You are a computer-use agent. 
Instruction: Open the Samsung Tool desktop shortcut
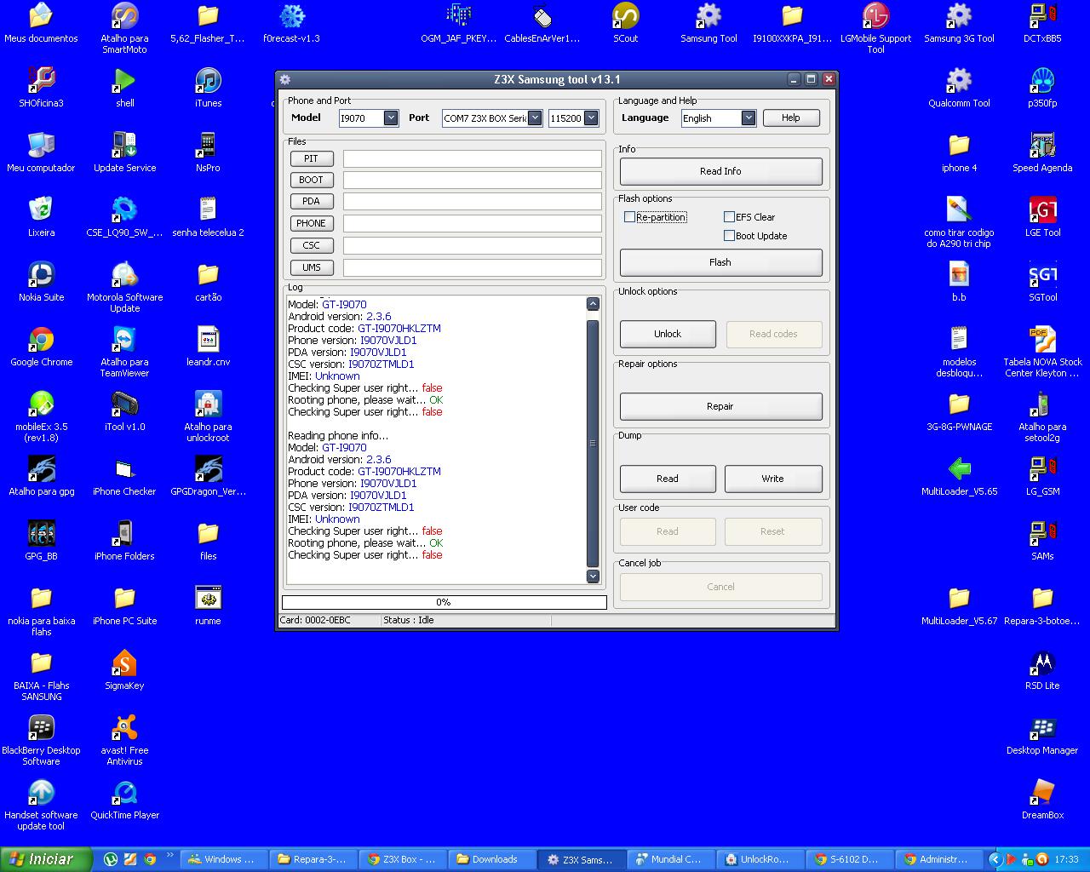(708, 23)
